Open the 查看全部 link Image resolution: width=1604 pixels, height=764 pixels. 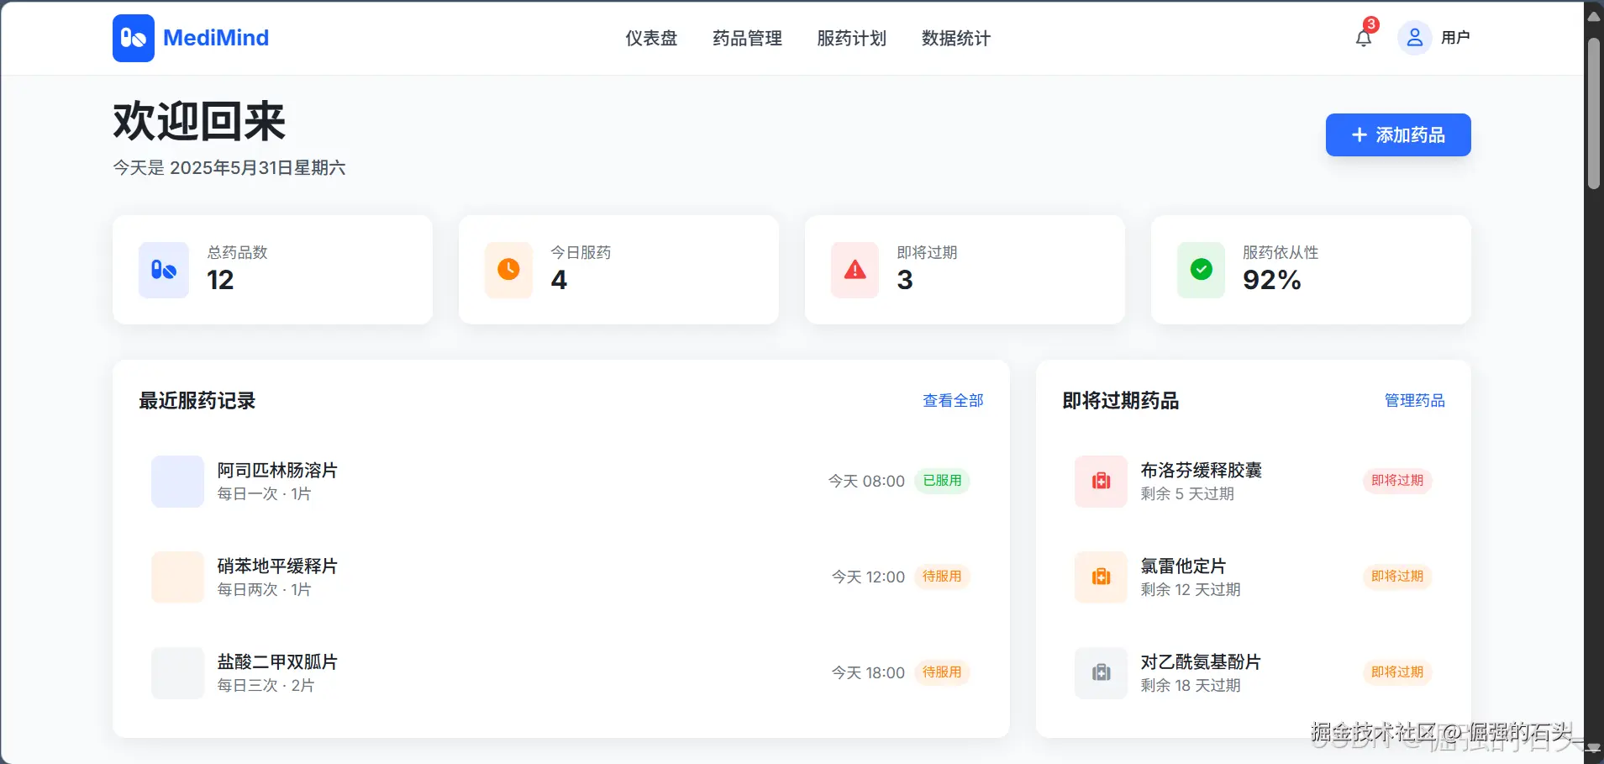coord(952,400)
